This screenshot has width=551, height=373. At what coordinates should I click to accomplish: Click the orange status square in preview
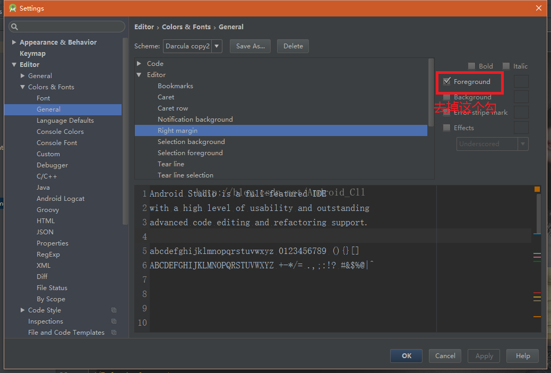[537, 189]
